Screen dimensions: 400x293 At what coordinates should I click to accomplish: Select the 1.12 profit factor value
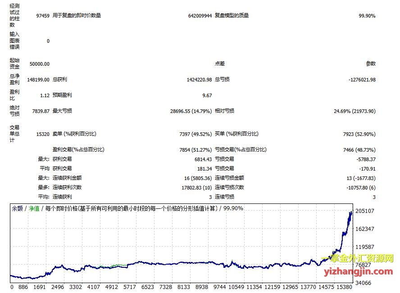point(45,95)
